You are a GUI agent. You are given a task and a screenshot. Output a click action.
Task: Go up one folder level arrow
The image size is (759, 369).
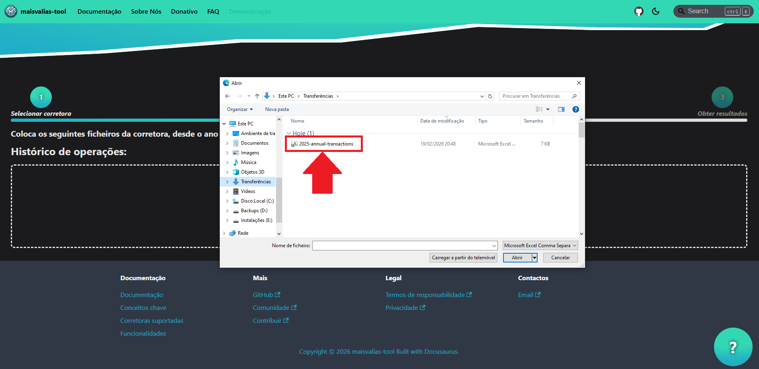257,96
